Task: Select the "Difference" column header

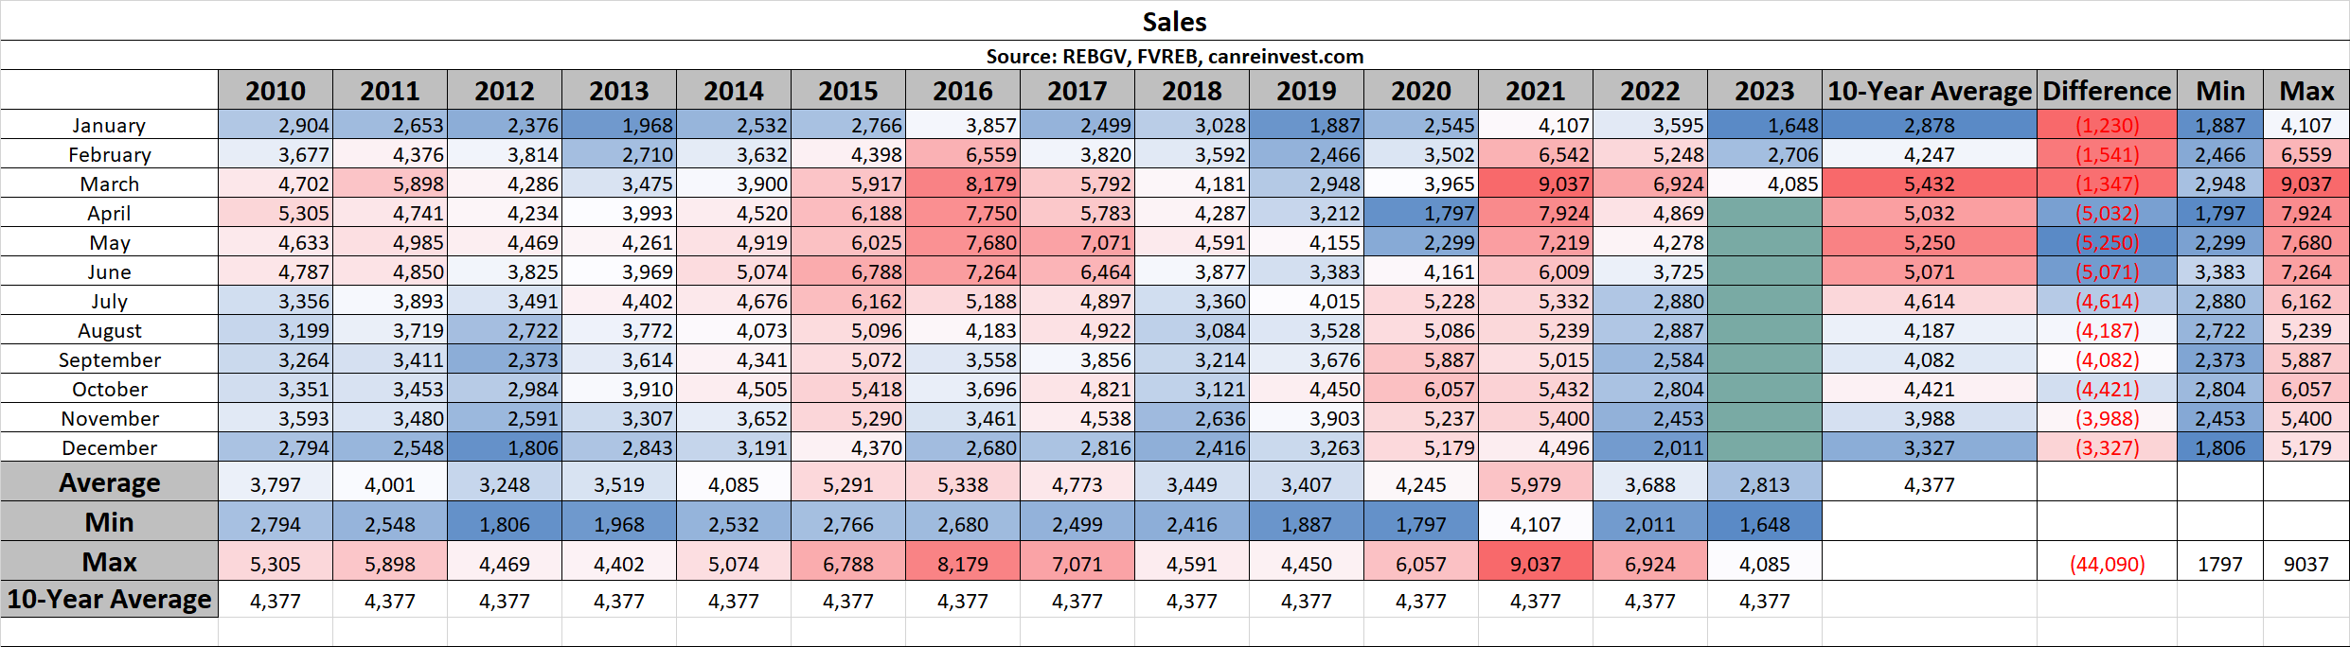Action: coord(2106,91)
